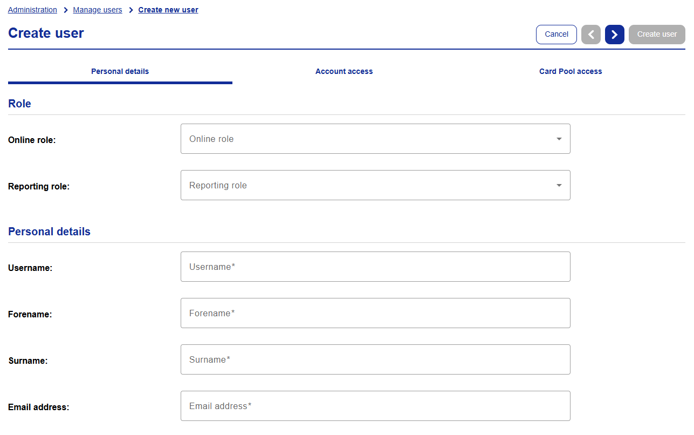Focus the Forename input field
Screen dimensions: 694x435
click(x=375, y=313)
